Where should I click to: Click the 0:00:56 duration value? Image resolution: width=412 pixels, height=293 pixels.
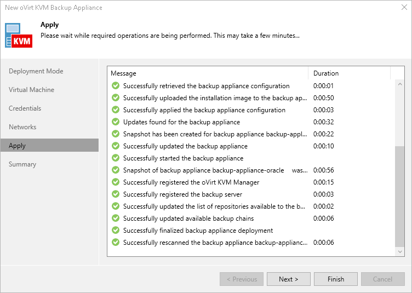[323, 170]
